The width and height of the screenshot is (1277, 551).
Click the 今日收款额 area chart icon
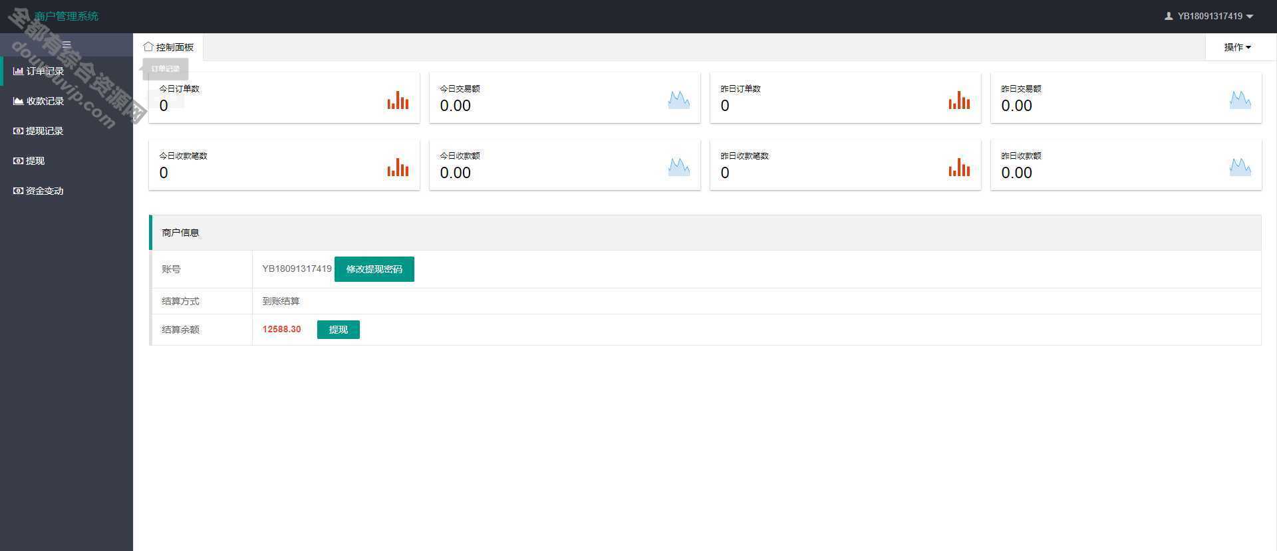678,167
